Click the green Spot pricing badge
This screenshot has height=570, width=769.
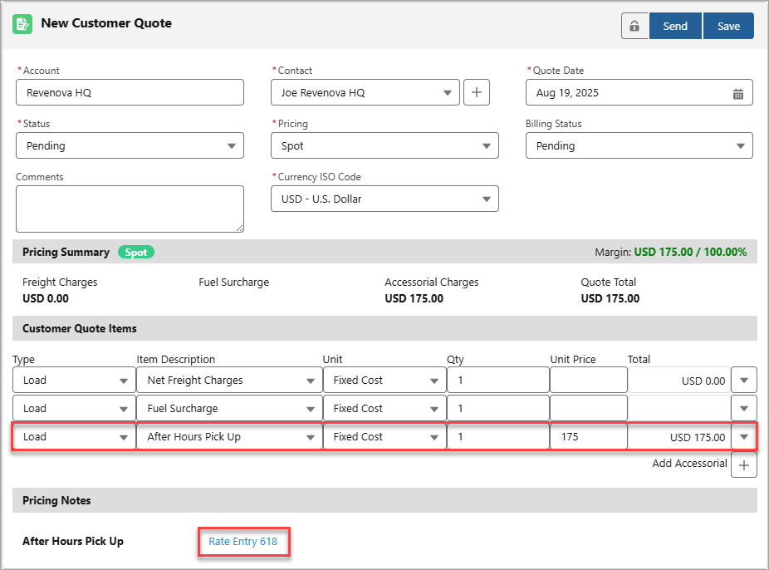[x=136, y=252]
